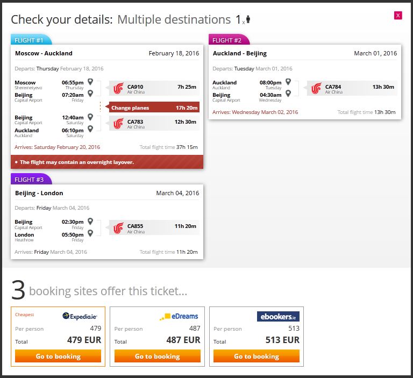The width and height of the screenshot is (413, 378).
Task: Click the overnight layover warning banner
Action: click(107, 162)
